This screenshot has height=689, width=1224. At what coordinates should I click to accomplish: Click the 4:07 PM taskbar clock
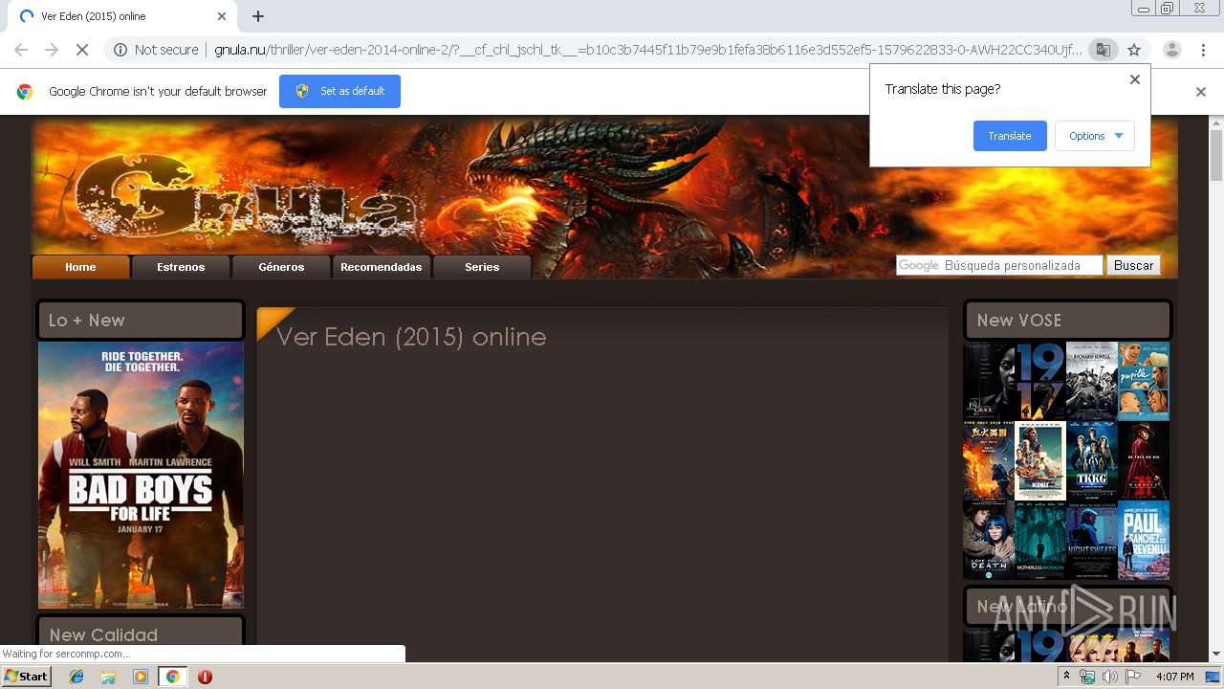coord(1175,677)
